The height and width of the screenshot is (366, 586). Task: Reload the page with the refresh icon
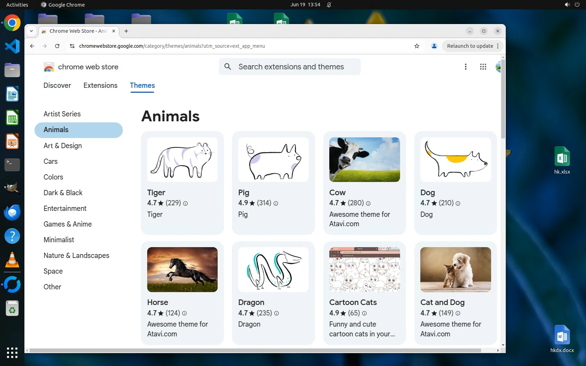tap(57, 46)
